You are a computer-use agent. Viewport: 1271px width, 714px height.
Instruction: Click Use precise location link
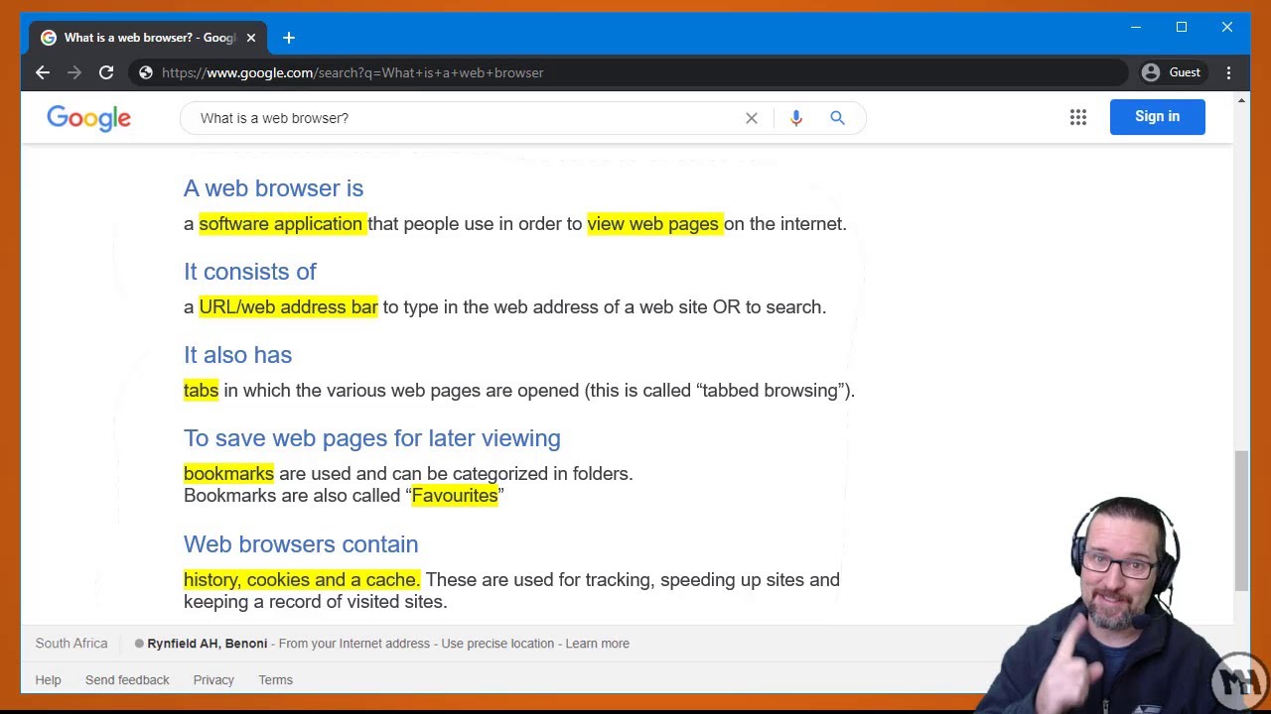[x=497, y=644]
